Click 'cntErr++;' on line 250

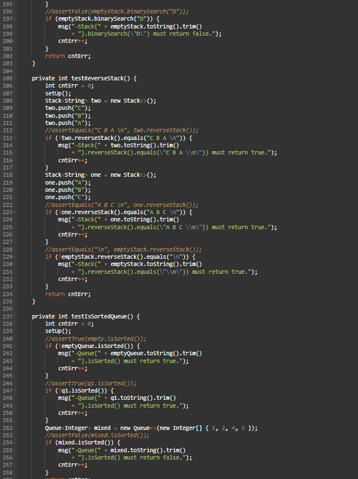(72, 413)
